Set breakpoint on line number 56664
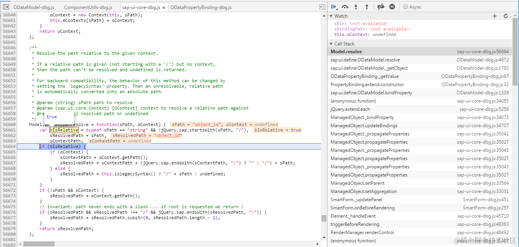Image resolution: width=519 pixels, height=247 pixels. click(8, 146)
